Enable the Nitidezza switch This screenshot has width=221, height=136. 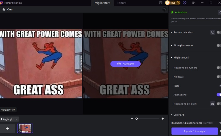219,77
